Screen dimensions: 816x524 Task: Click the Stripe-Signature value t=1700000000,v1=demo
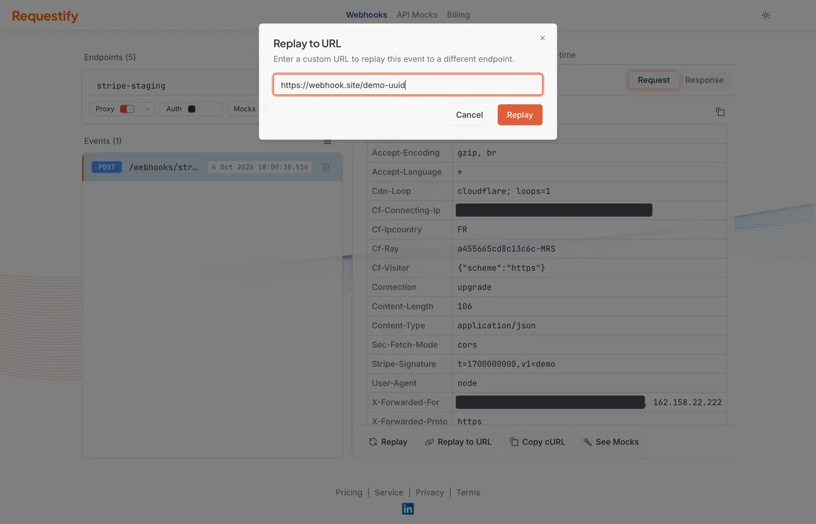(506, 364)
